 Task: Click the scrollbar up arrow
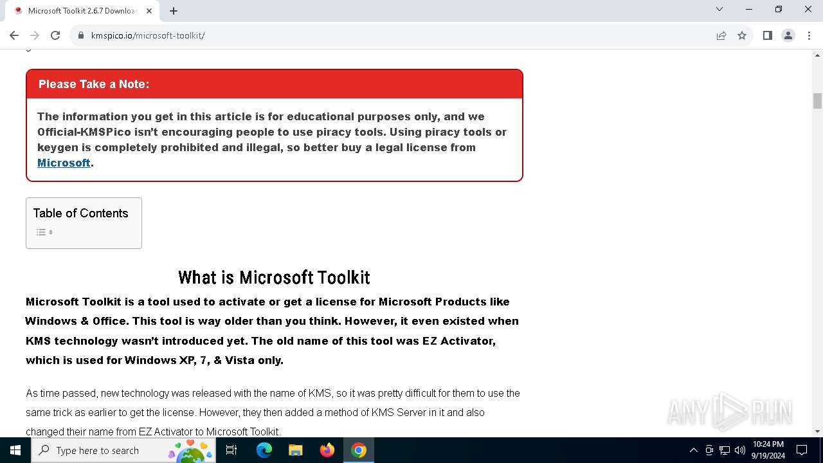[x=817, y=55]
